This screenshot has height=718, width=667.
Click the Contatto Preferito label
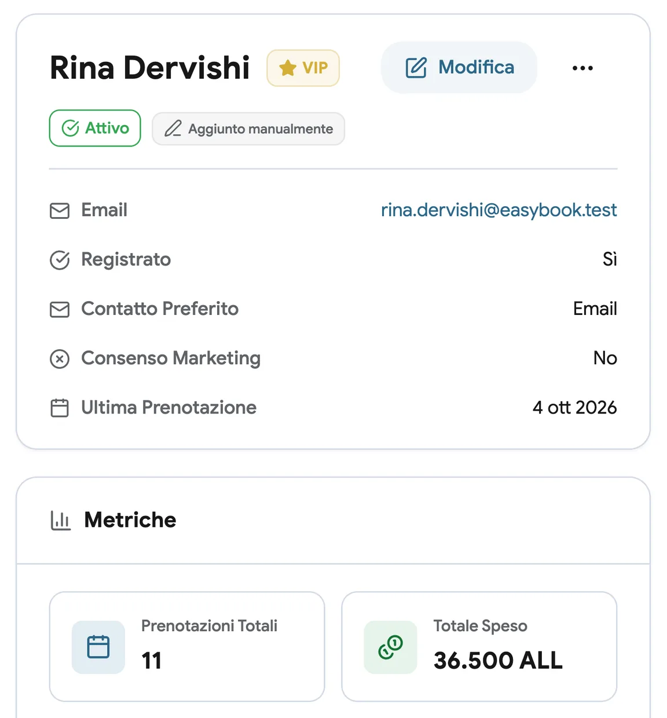160,309
